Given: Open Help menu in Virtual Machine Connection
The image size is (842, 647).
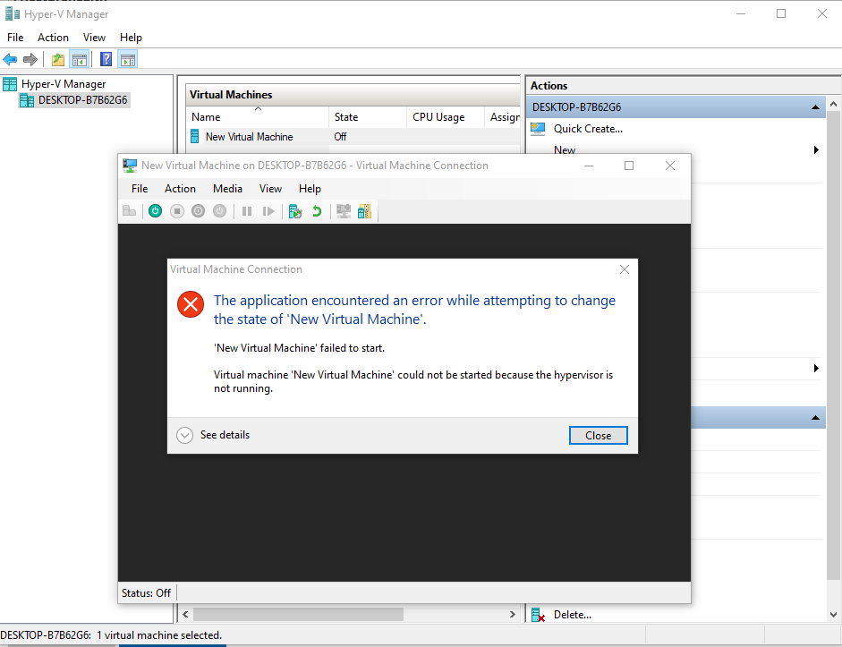Looking at the screenshot, I should (x=310, y=189).
